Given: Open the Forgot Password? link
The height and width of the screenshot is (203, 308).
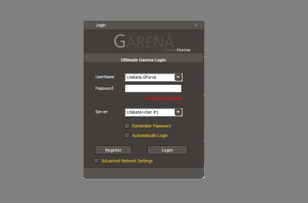Looking at the screenshot, I should coord(164,99).
